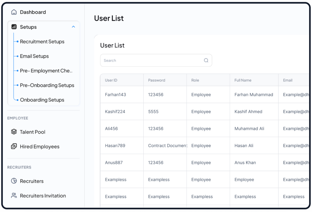Viewport: 312px width, 212px height.
Task: Open Recruitment Setups submenu item
Action: click(42, 42)
